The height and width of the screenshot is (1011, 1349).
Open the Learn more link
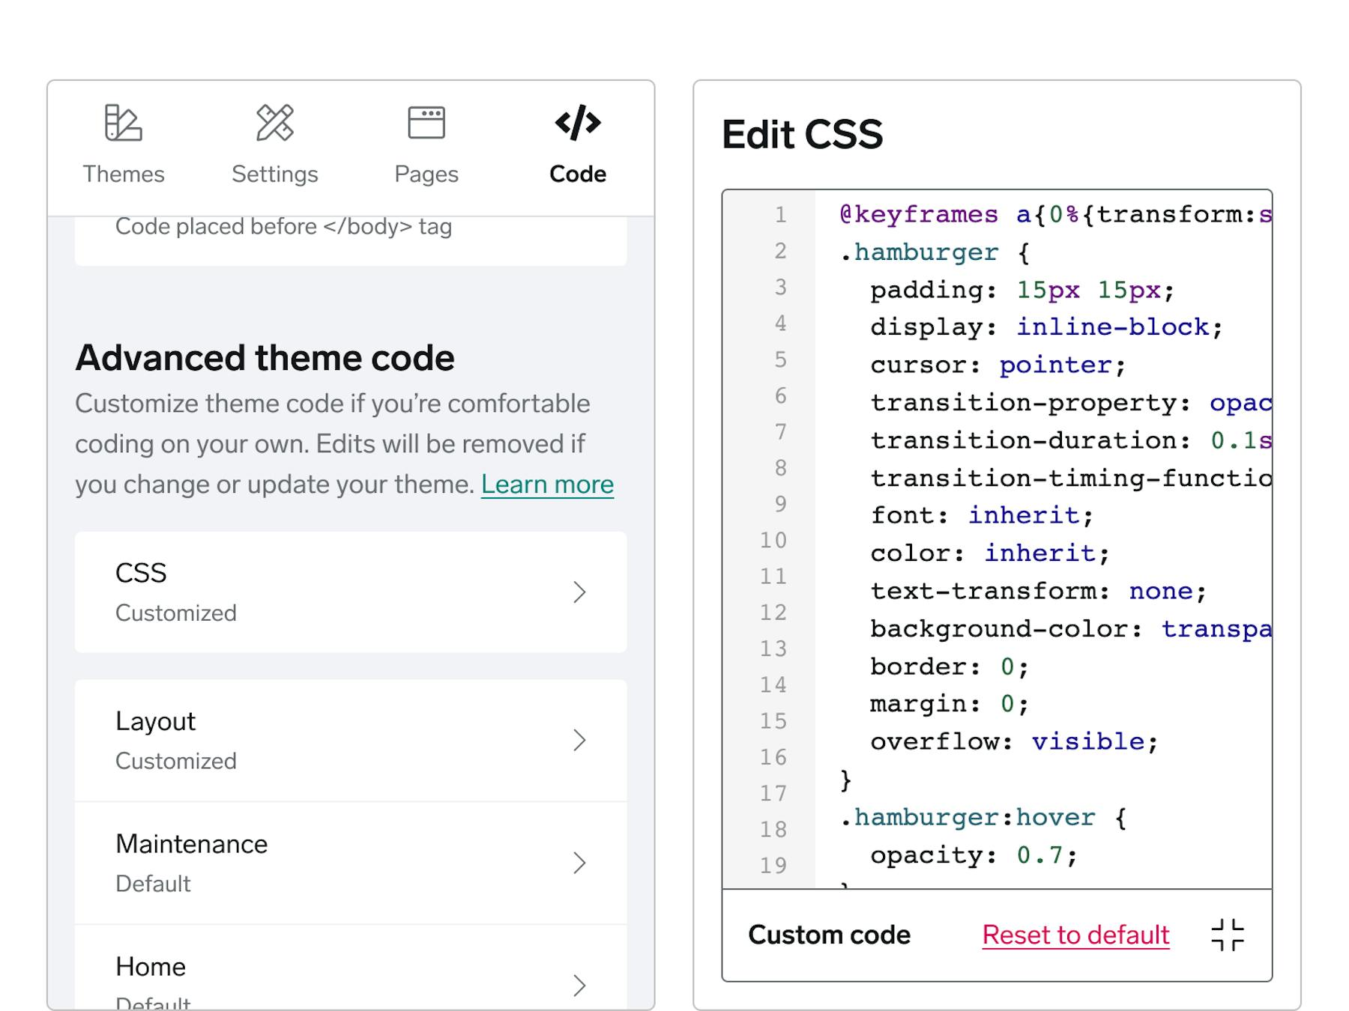pyautogui.click(x=547, y=485)
